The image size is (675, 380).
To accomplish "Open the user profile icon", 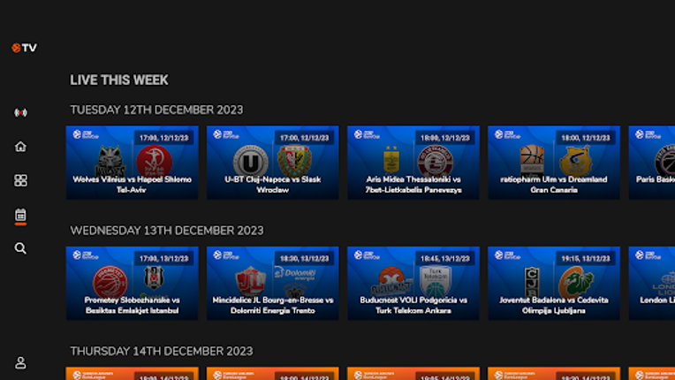I will point(20,362).
